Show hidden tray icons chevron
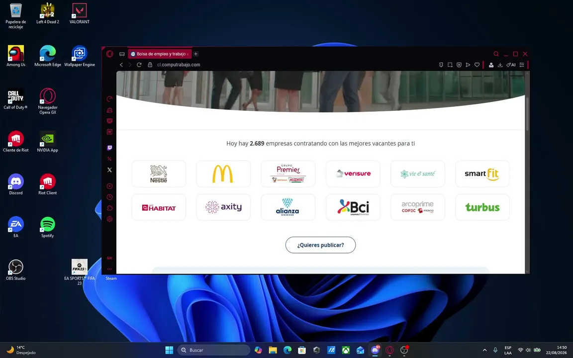The height and width of the screenshot is (358, 573). [484, 350]
